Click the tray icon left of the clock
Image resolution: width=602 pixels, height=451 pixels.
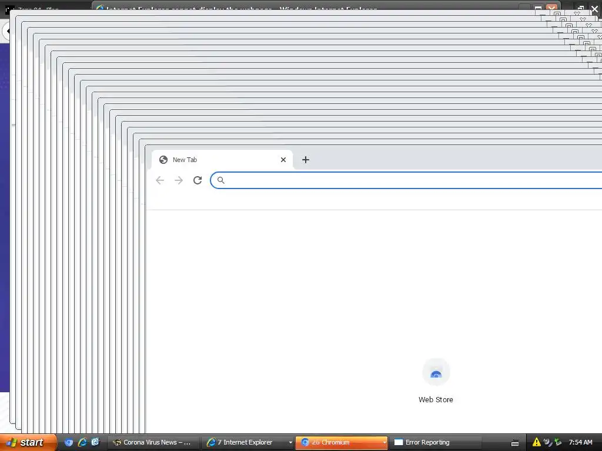coord(558,442)
